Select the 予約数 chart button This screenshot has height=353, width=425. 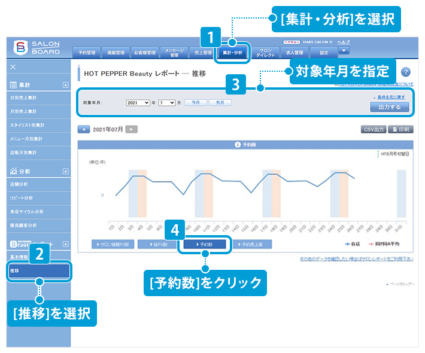(x=205, y=244)
